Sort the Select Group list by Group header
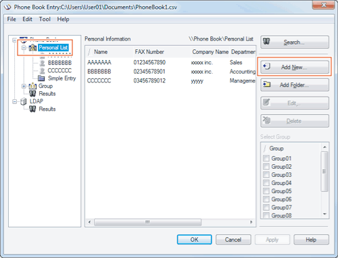The image size is (338, 258). tap(291, 149)
